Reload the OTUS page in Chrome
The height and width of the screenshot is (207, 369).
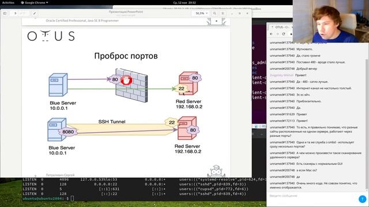(x=284, y=34)
